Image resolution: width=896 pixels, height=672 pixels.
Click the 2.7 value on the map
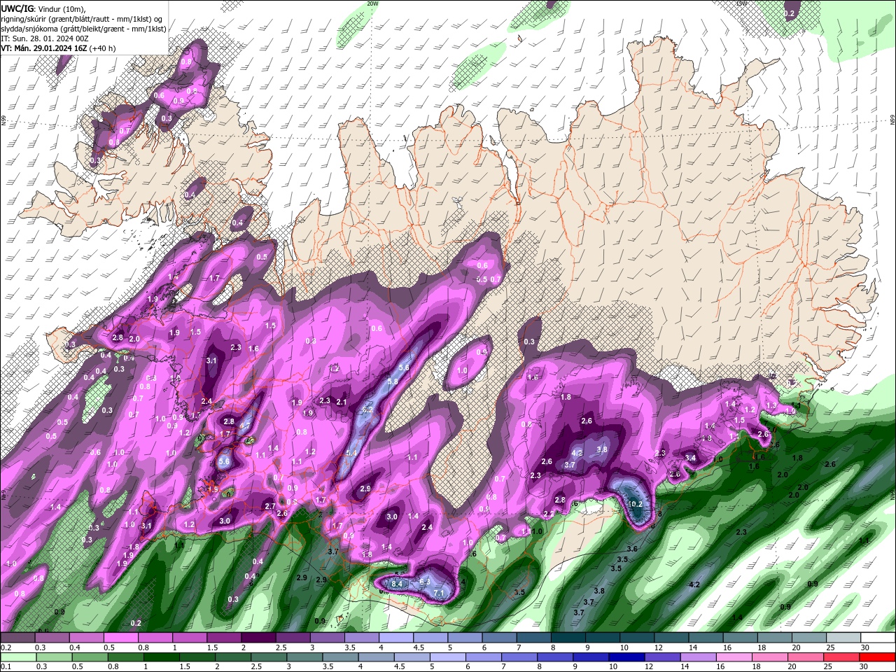[269, 506]
